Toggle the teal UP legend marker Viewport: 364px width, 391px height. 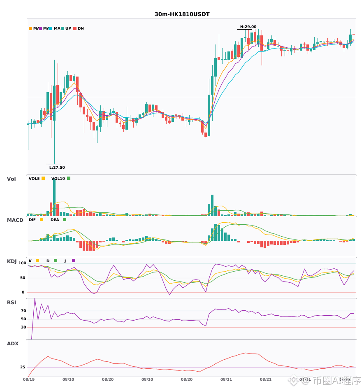click(63, 28)
